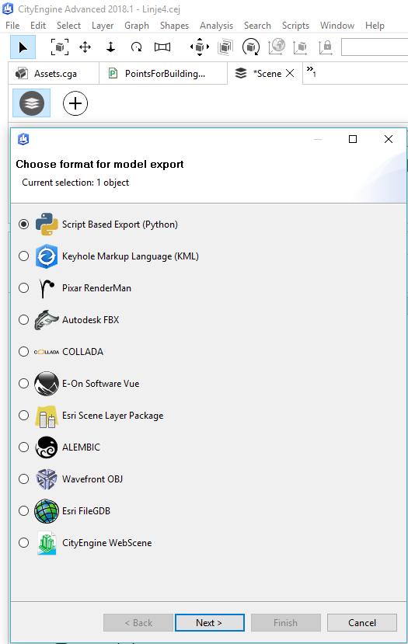Click the toolbar text input field

(375, 47)
